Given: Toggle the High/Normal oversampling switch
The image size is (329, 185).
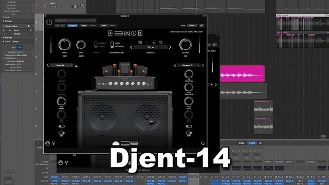Looking at the screenshot, I should pyautogui.click(x=112, y=45).
